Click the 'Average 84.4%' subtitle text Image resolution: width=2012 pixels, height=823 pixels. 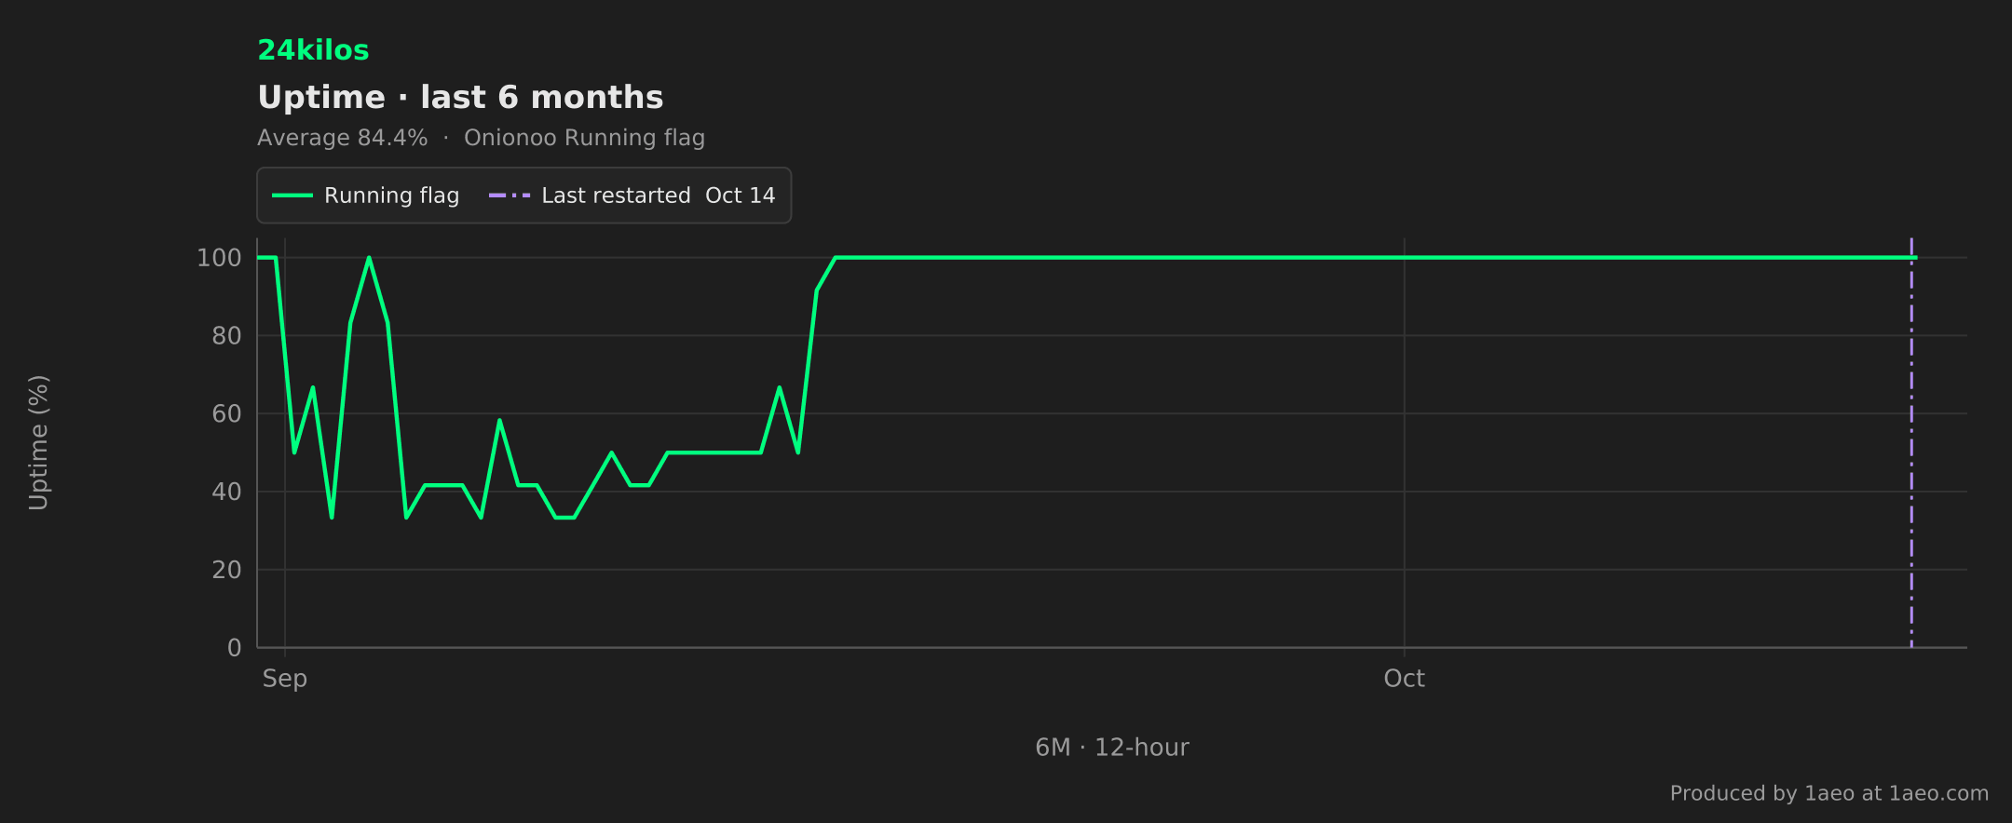(342, 138)
